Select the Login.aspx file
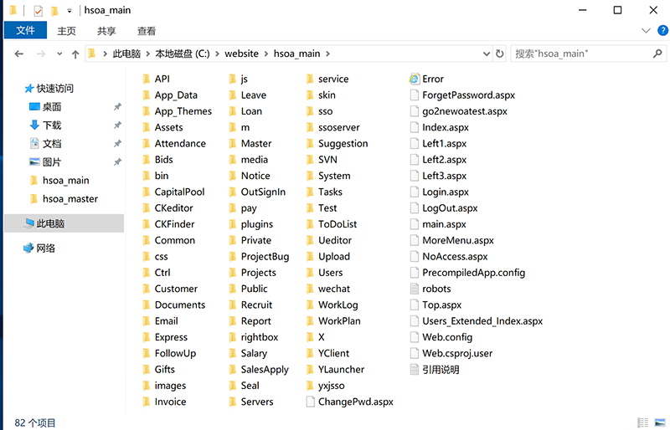670x430 pixels. [x=439, y=192]
